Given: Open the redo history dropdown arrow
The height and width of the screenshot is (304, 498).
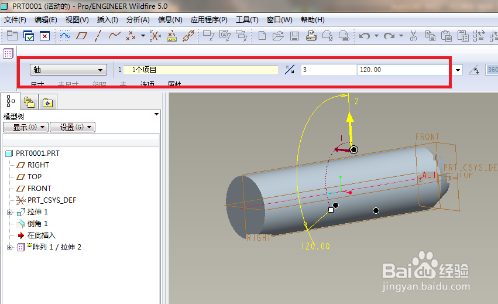Looking at the screenshot, I should click(401, 36).
